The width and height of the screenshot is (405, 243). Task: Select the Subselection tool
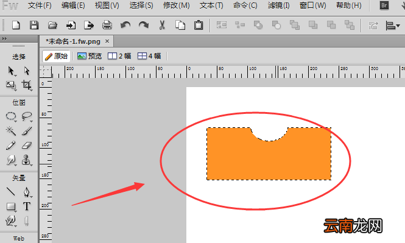click(x=27, y=71)
